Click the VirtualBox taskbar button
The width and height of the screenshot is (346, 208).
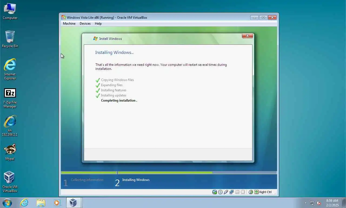coord(73,203)
